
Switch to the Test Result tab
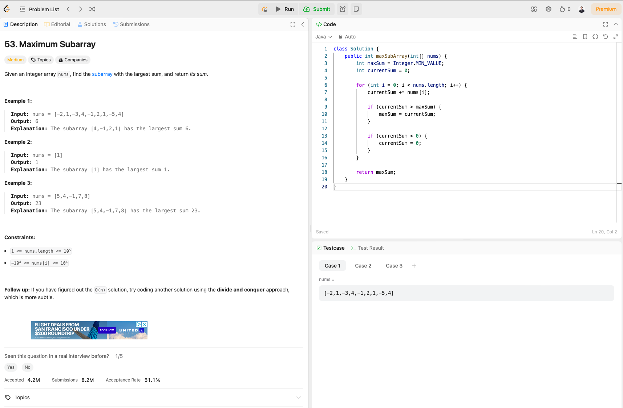[x=367, y=248]
